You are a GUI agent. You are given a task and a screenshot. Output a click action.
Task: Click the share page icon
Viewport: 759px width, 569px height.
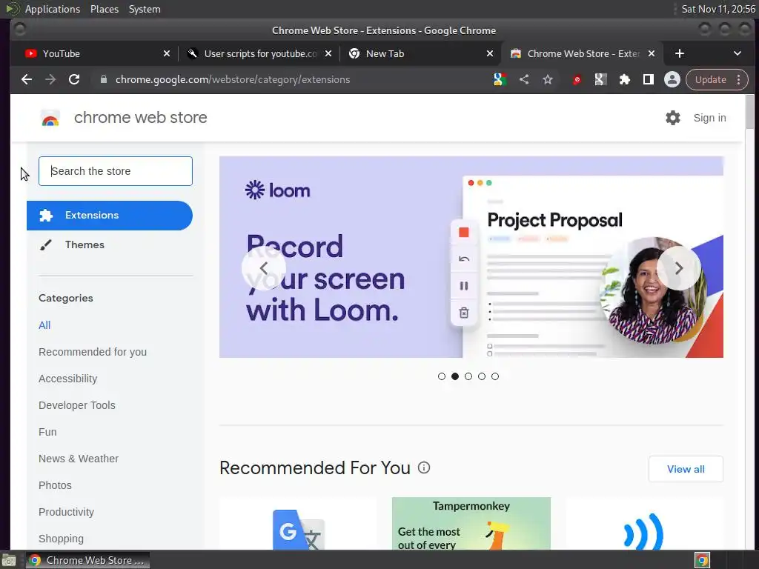pos(524,80)
